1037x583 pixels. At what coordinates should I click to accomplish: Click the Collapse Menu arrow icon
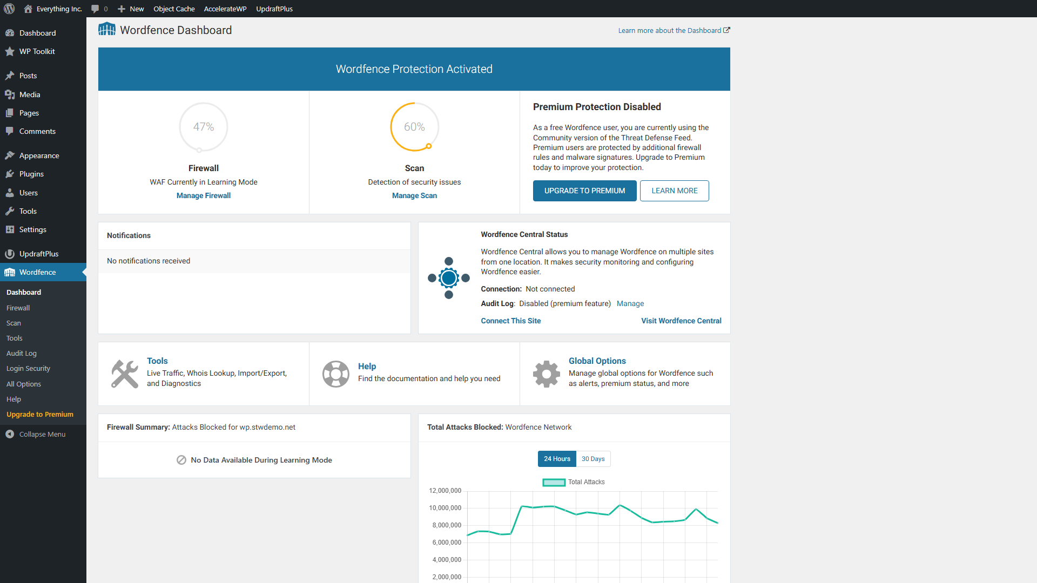[x=10, y=434]
